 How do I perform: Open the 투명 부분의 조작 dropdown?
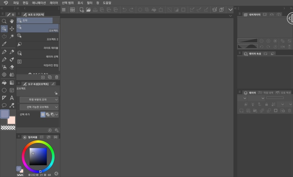38,99
